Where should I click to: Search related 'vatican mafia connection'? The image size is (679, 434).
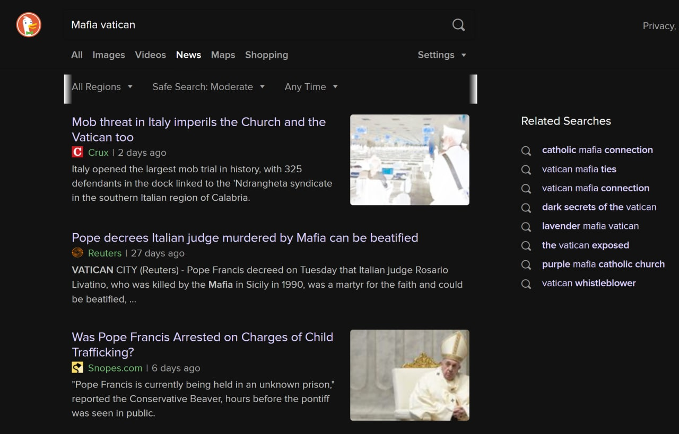click(596, 188)
